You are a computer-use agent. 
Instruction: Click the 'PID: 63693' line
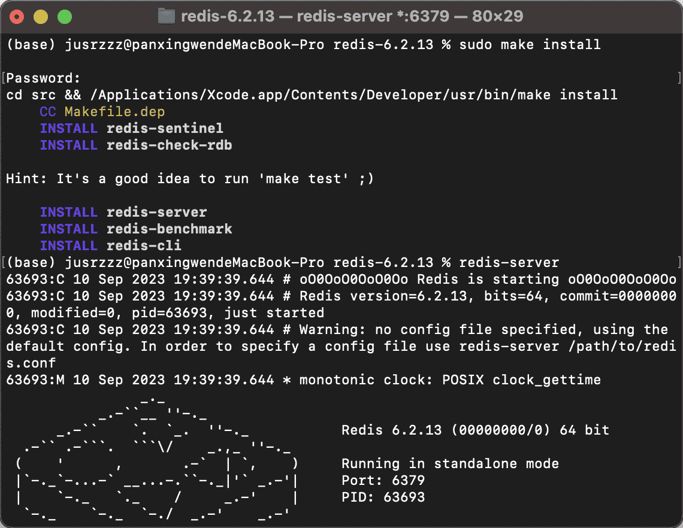pyautogui.click(x=383, y=497)
